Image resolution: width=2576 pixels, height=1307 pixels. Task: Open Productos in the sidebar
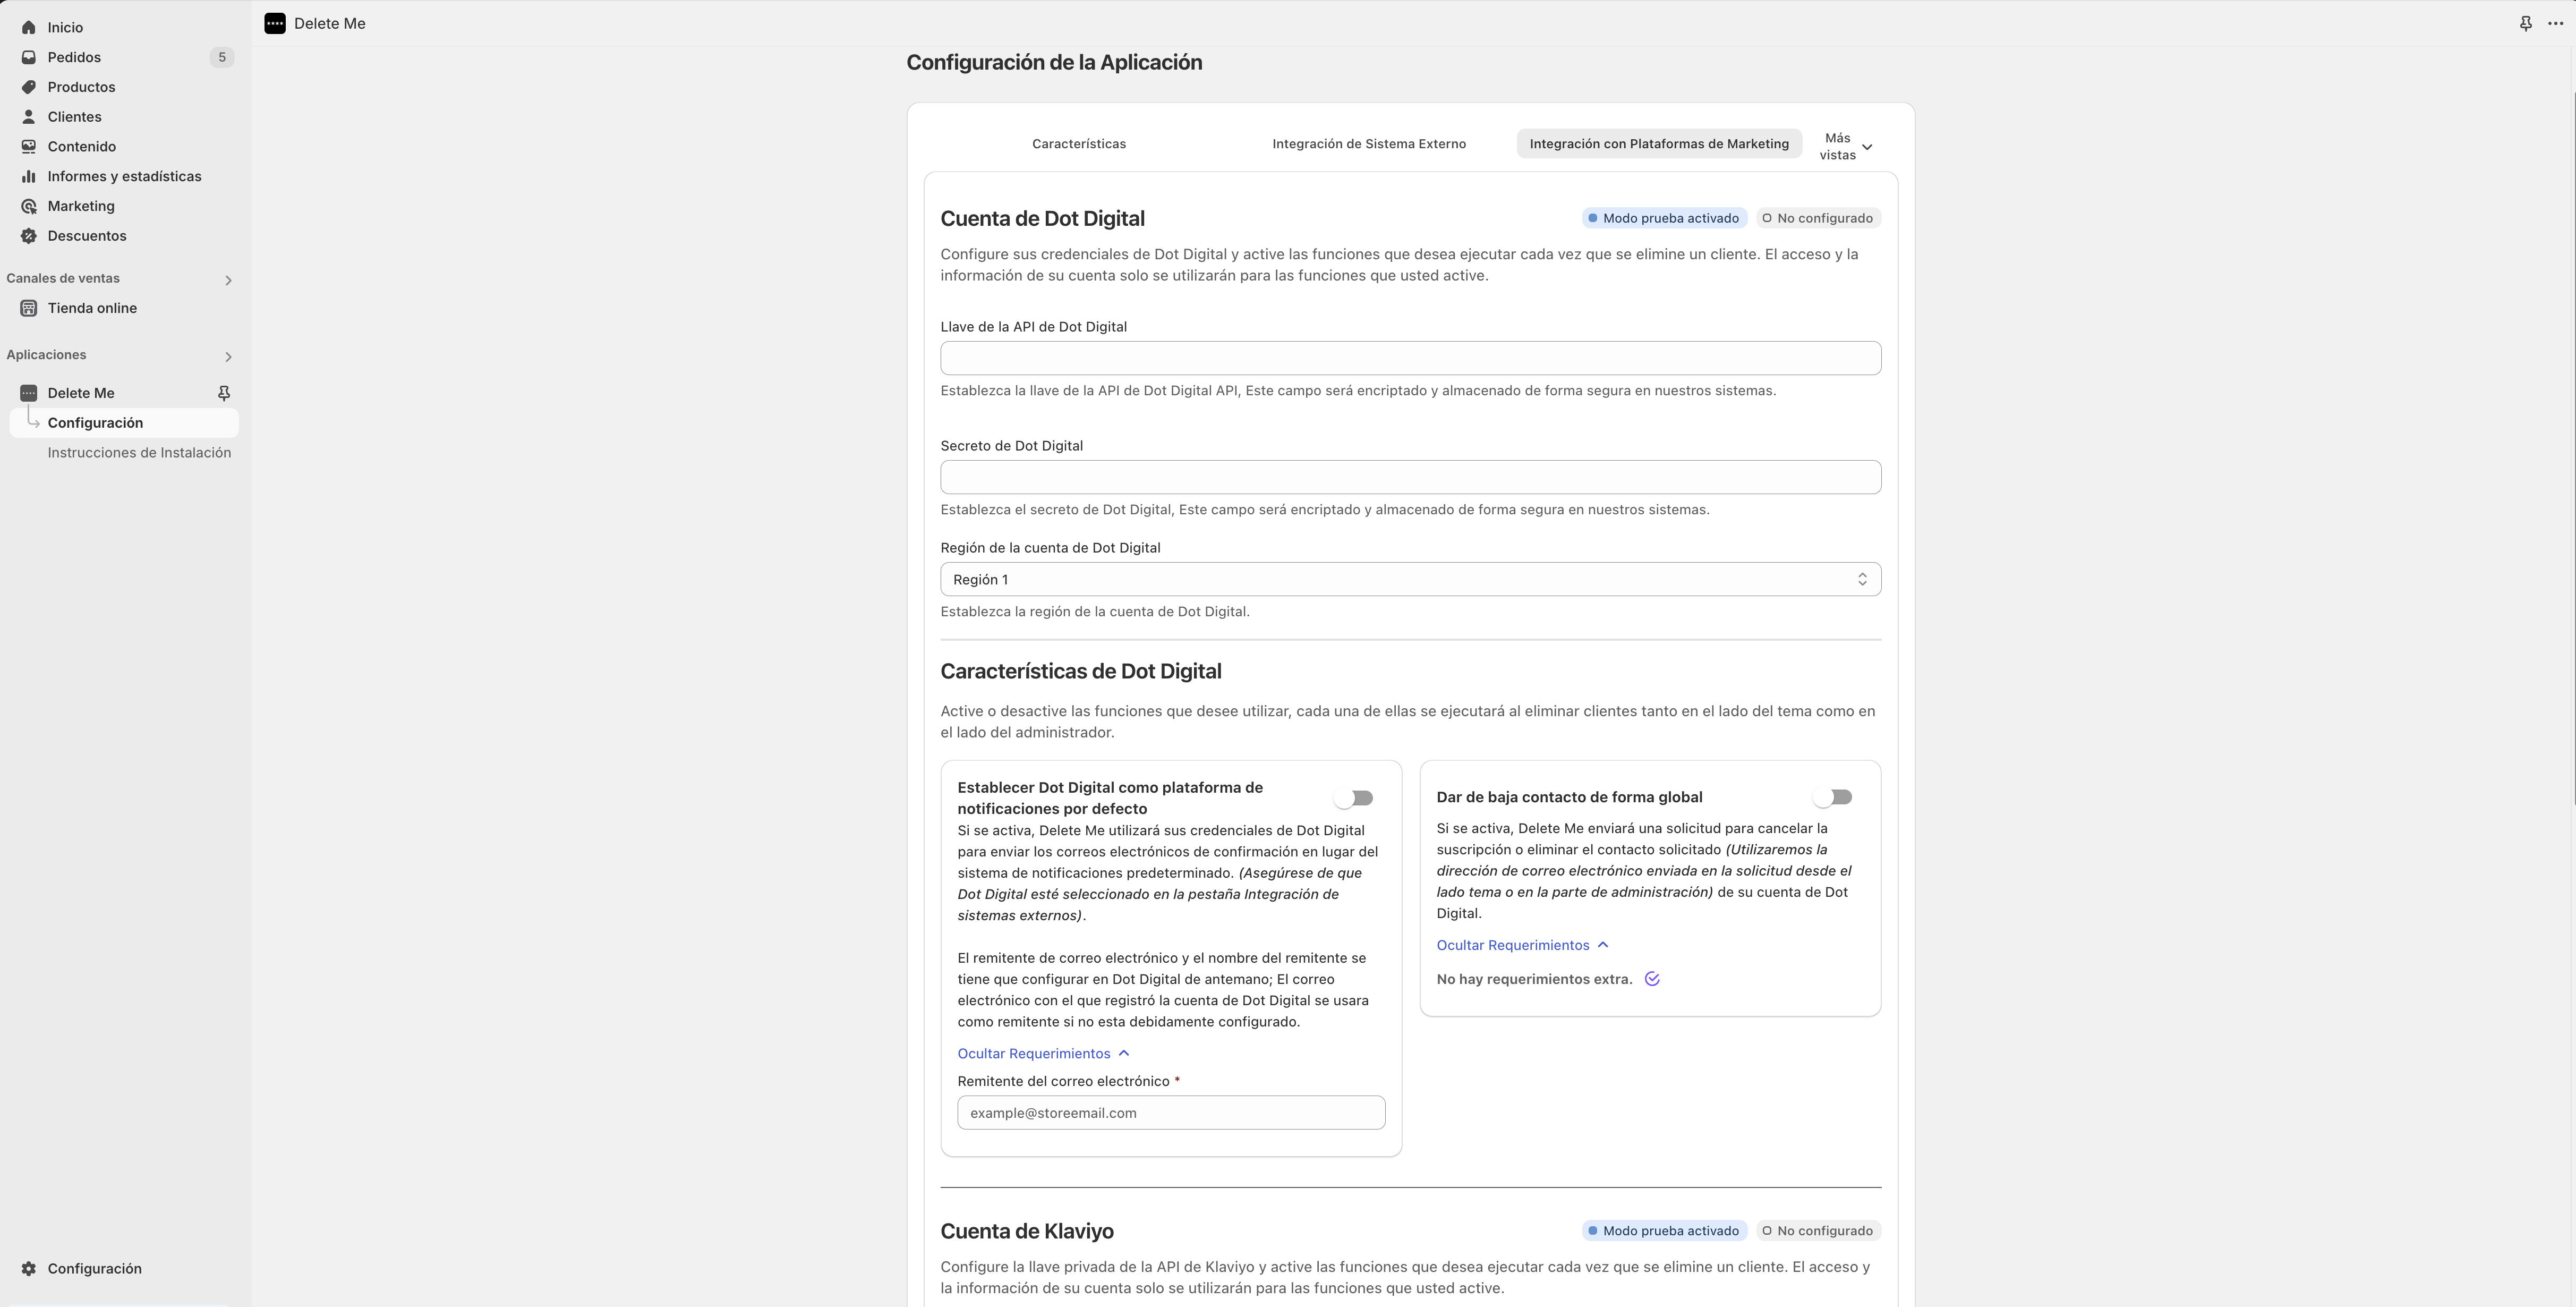[x=81, y=87]
